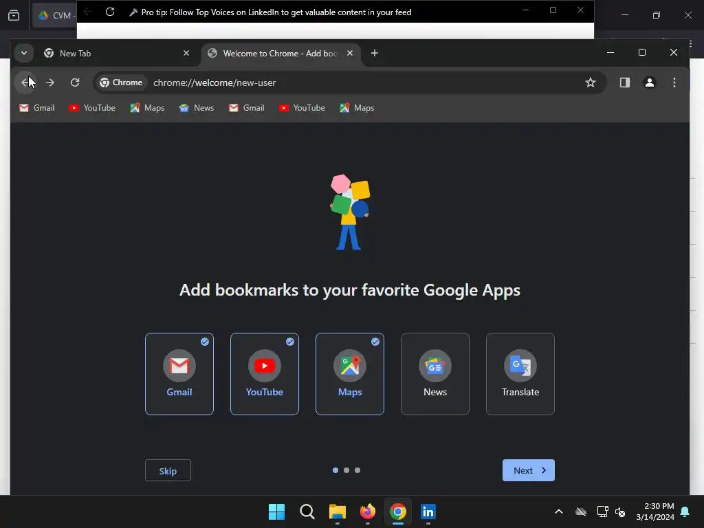The height and width of the screenshot is (528, 704).
Task: Open LinkedIn from the taskbar
Action: pos(428,511)
